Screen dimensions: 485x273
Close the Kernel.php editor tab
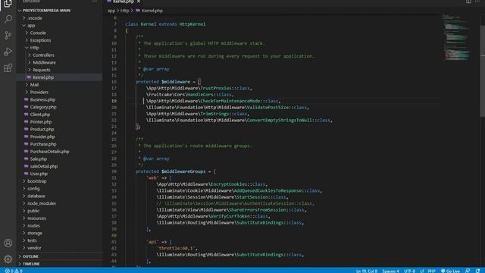coord(139,2)
